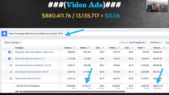
Task: Click the Video Percentage Watched notice text
Action: pos(36,34)
